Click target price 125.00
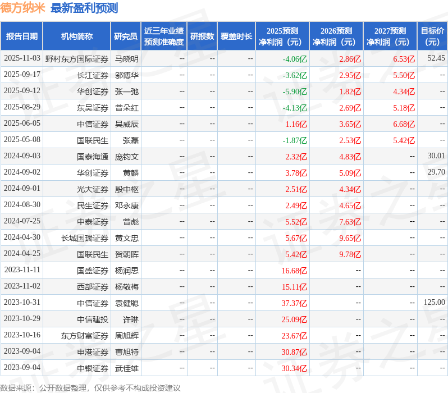 435,303
